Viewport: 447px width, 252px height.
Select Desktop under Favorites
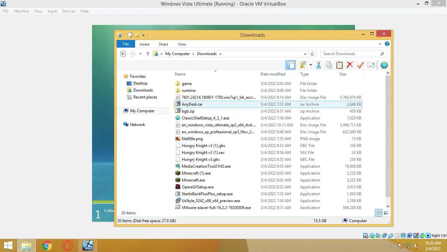[x=140, y=83]
